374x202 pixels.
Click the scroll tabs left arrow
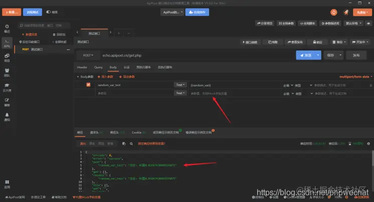point(77,32)
